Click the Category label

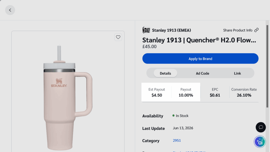coord(151,141)
